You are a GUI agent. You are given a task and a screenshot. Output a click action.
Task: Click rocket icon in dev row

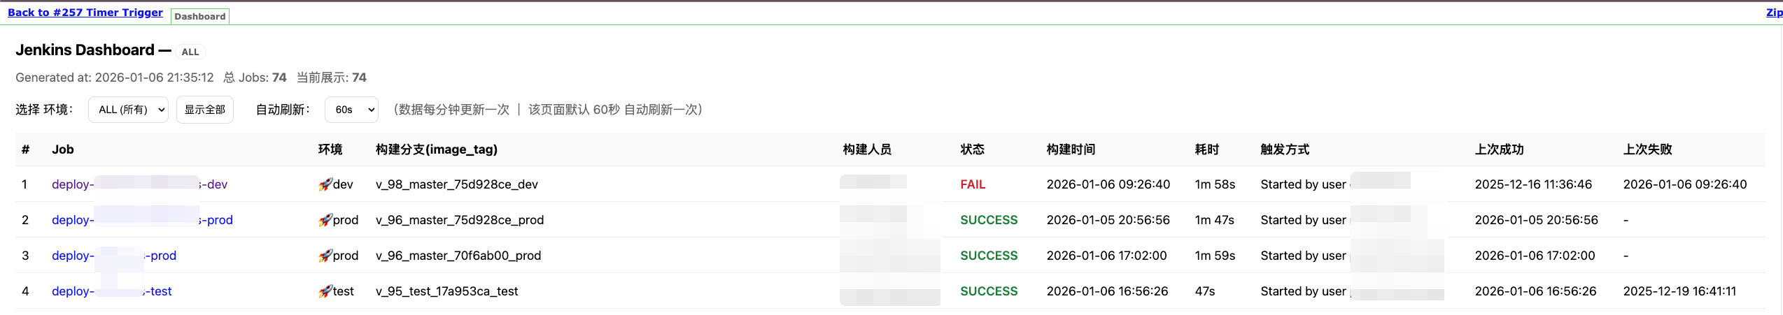point(325,184)
